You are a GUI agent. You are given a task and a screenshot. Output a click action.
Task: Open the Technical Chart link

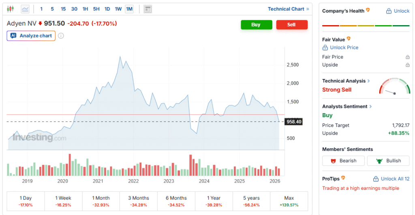click(288, 9)
